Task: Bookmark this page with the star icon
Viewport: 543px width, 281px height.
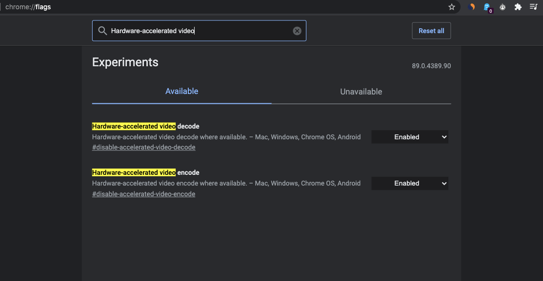Action: tap(452, 7)
